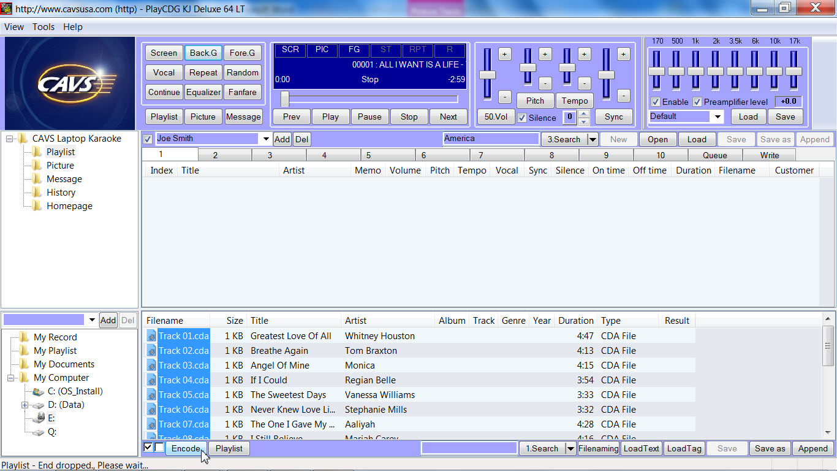Screen dimensions: 837x471
Task: Toggle the Silence checkbox
Action: click(x=522, y=118)
